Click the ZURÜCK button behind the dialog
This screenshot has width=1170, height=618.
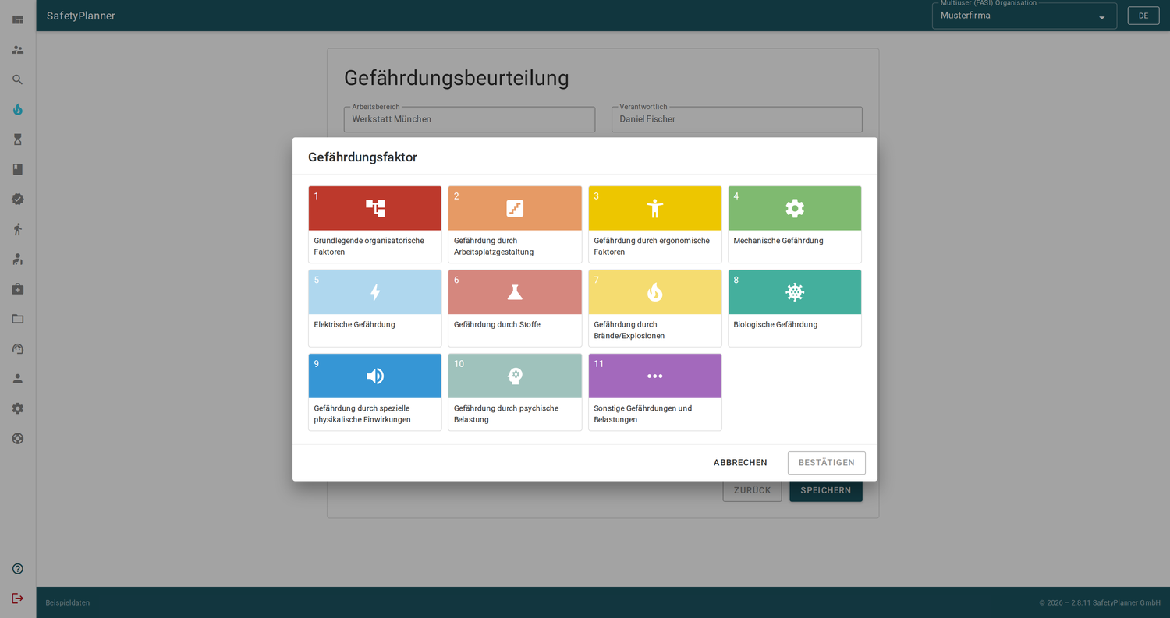coord(752,491)
